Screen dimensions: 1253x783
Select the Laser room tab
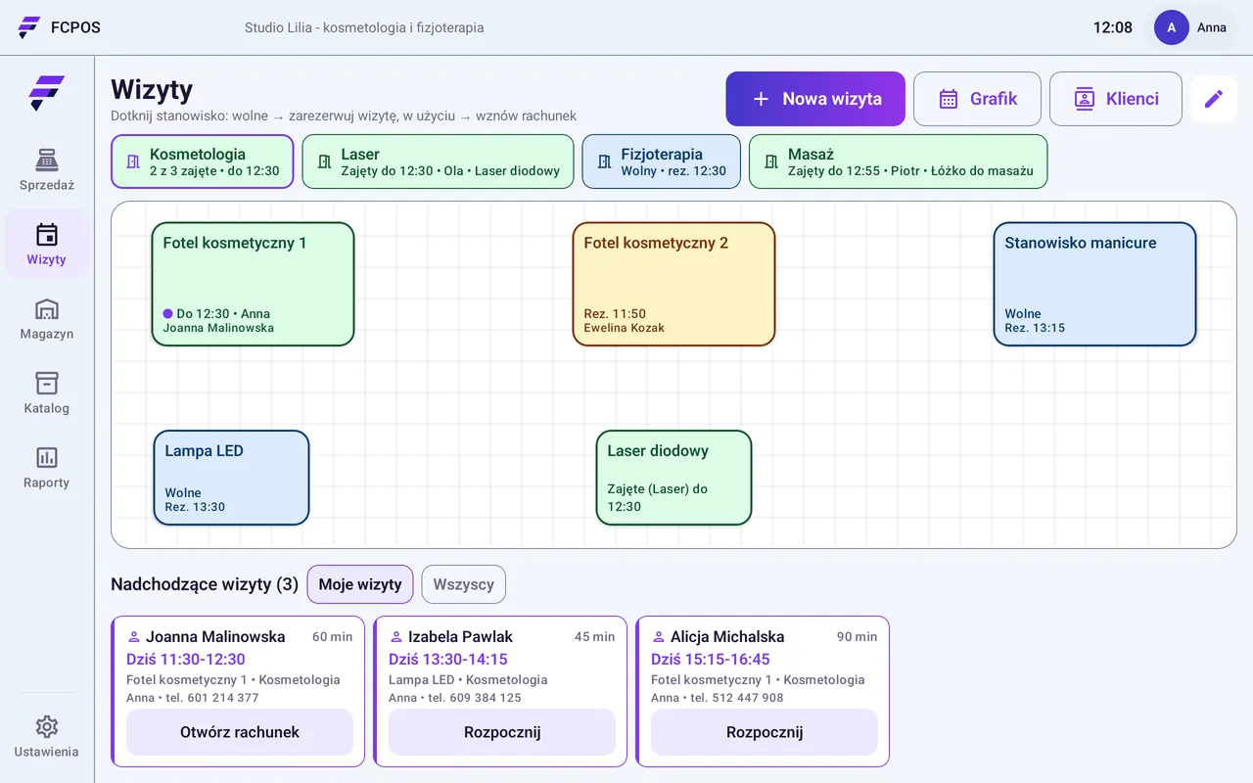[438, 161]
